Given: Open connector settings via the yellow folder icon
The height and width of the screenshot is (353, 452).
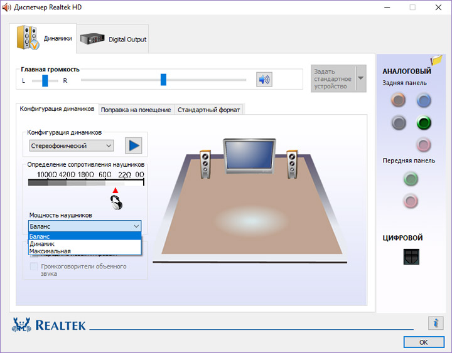Looking at the screenshot, I should tap(436, 60).
